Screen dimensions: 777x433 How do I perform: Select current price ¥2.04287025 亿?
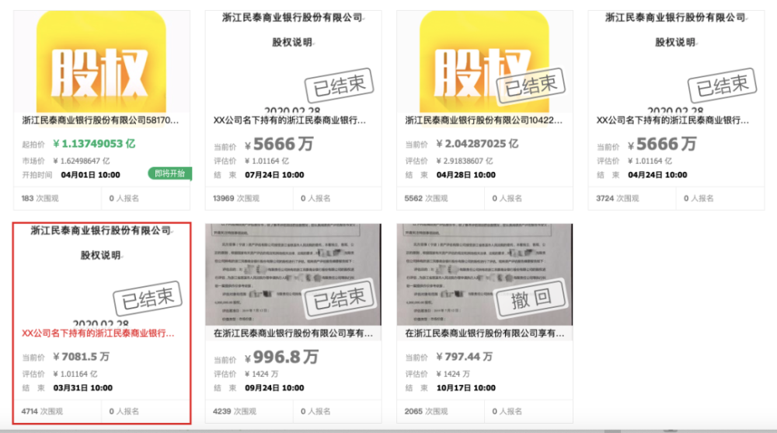[477, 144]
